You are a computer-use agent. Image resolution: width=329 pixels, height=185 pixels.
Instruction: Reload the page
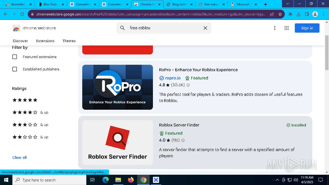(22, 14)
